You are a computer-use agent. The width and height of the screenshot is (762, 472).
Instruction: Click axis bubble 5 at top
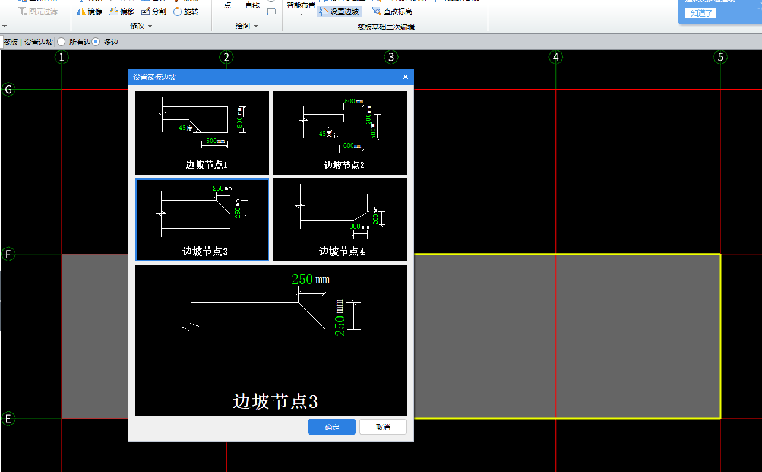pyautogui.click(x=720, y=57)
